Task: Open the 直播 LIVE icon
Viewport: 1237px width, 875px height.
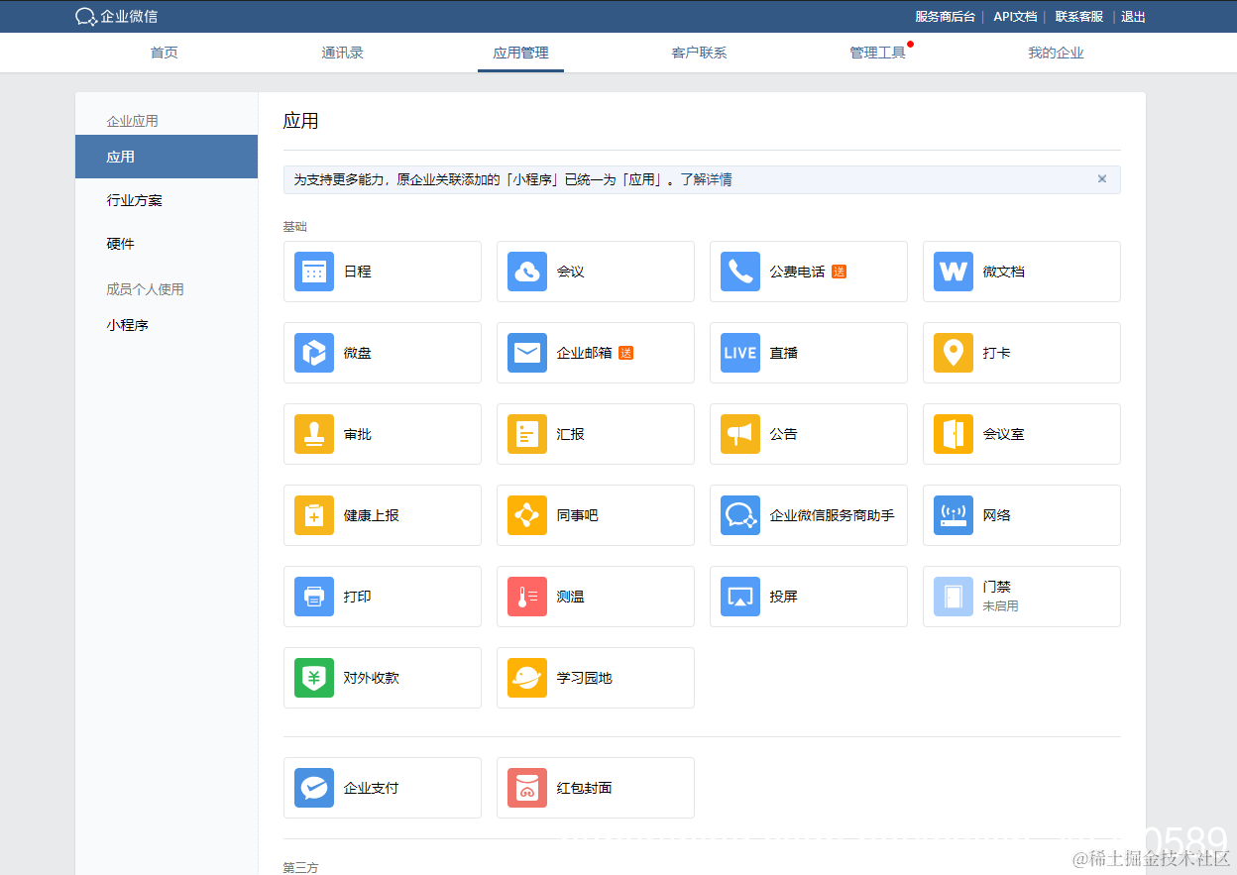Action: click(x=740, y=353)
